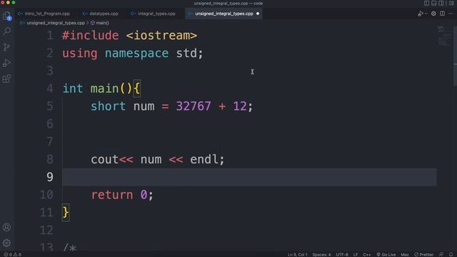Click the minimap preview
Image resolution: width=457 pixels, height=257 pixels.
click(444, 36)
